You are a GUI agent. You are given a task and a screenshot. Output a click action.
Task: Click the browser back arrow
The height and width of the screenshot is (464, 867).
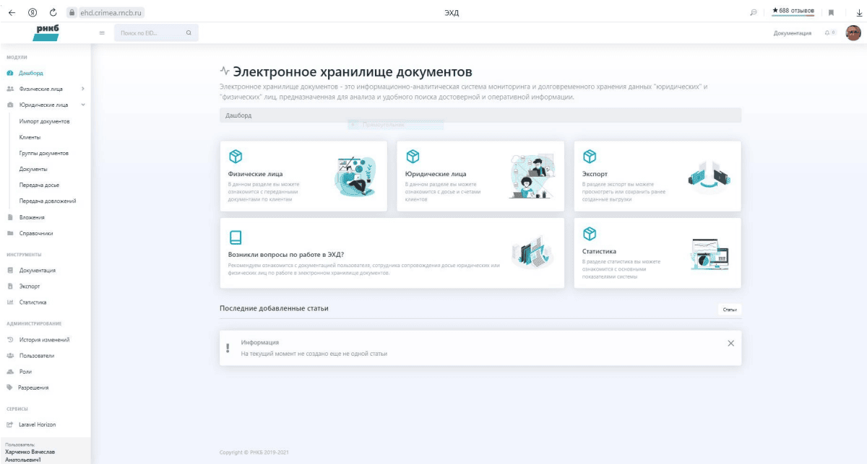12,12
